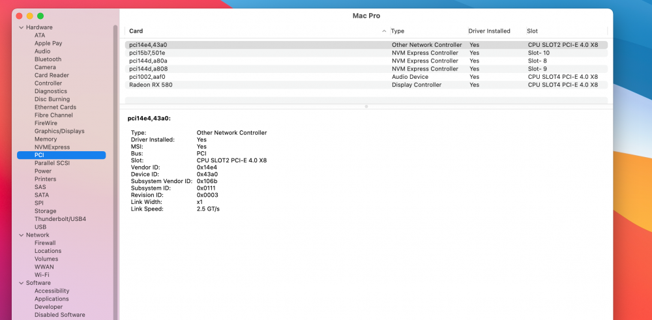Select Developer under Software
This screenshot has height=320, width=652.
(x=49, y=307)
